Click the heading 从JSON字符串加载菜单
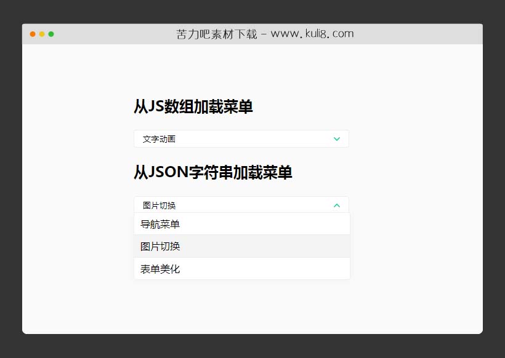Image resolution: width=505 pixels, height=358 pixels. (x=214, y=173)
